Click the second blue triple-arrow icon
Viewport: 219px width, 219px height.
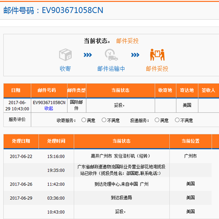pos(135,55)
